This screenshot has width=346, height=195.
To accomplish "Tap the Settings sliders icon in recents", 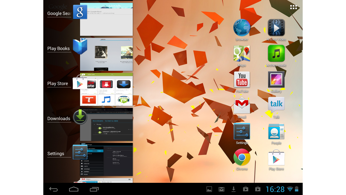I will pos(80,152).
